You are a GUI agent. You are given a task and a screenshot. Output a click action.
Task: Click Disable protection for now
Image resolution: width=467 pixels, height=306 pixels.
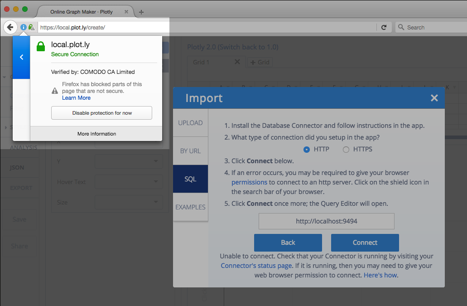101,113
